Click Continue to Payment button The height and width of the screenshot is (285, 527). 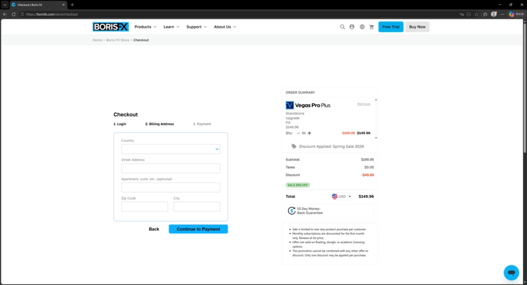click(x=198, y=229)
